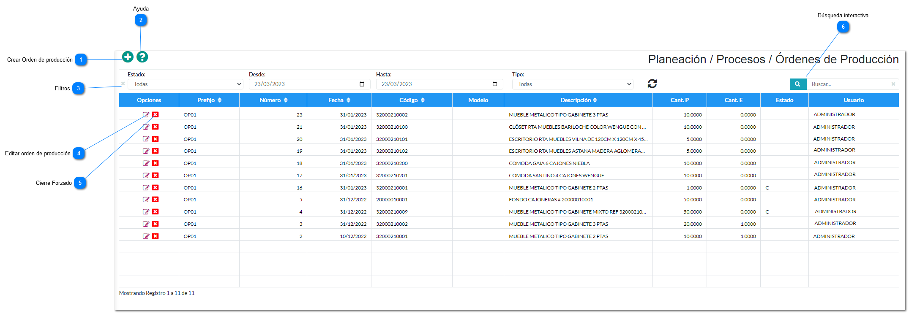Viewport: 909px width, 314px height.
Task: Sort the table by Fecha column
Action: 339,100
